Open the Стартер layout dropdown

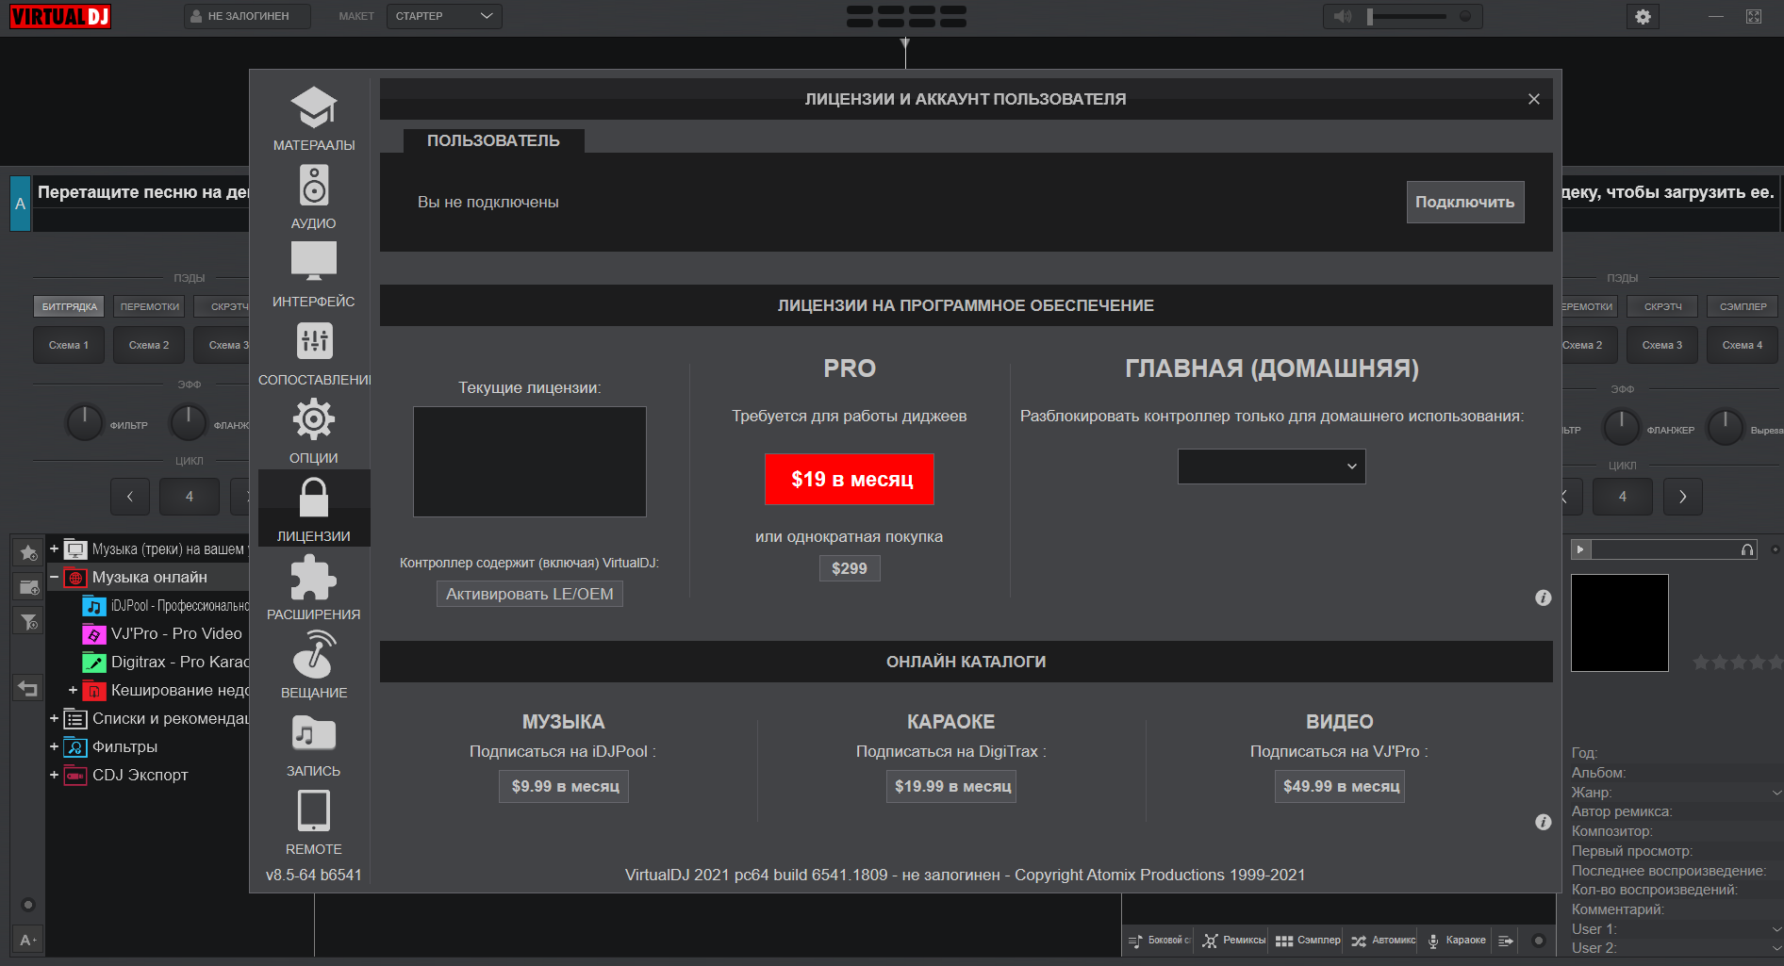tap(444, 16)
